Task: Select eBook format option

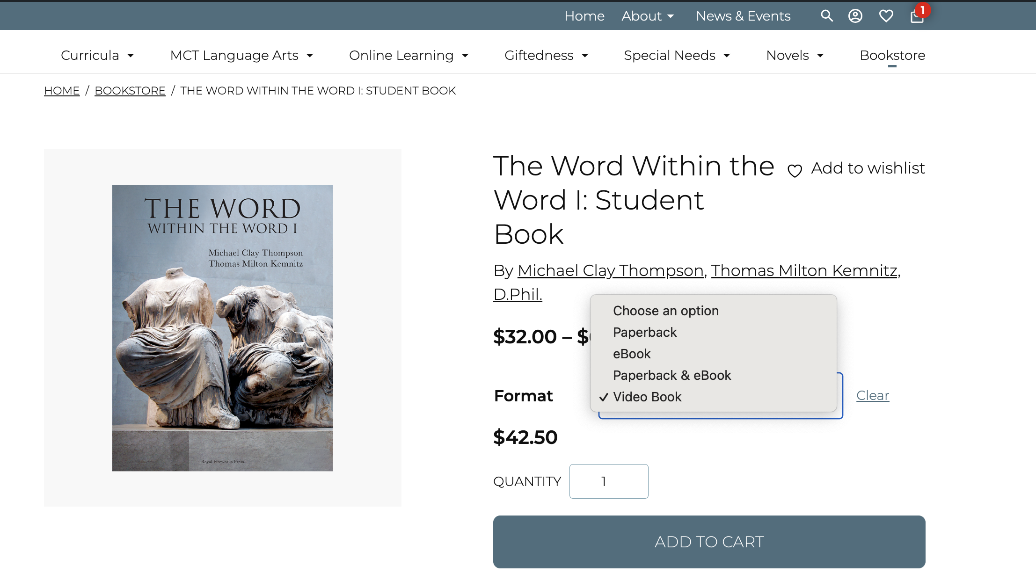Action: point(713,354)
